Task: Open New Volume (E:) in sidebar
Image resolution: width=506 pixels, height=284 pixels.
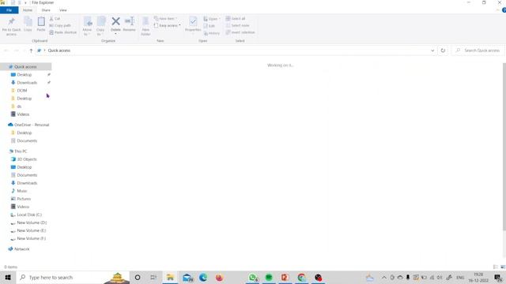Action: point(32,230)
